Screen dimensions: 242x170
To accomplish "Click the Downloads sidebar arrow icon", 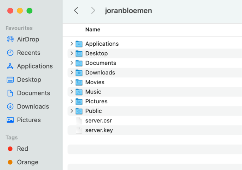I will [x=10, y=106].
